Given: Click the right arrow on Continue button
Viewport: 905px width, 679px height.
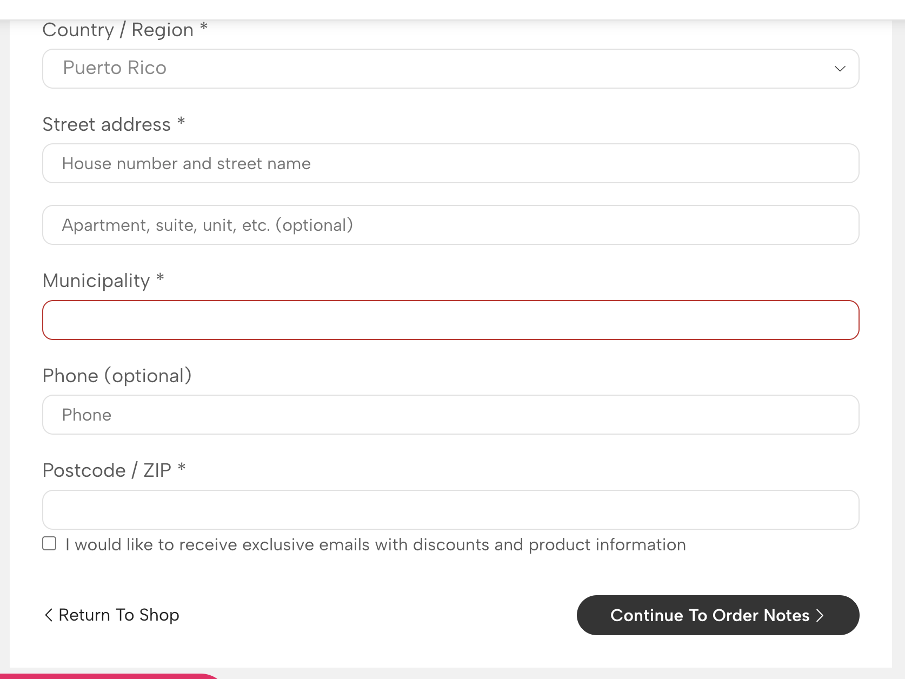Looking at the screenshot, I should (x=820, y=615).
